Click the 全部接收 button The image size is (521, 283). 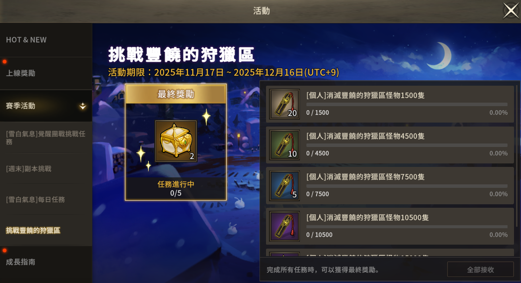481,270
